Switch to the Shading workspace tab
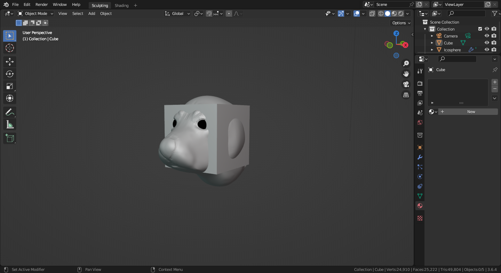The image size is (501, 273). 121,6
